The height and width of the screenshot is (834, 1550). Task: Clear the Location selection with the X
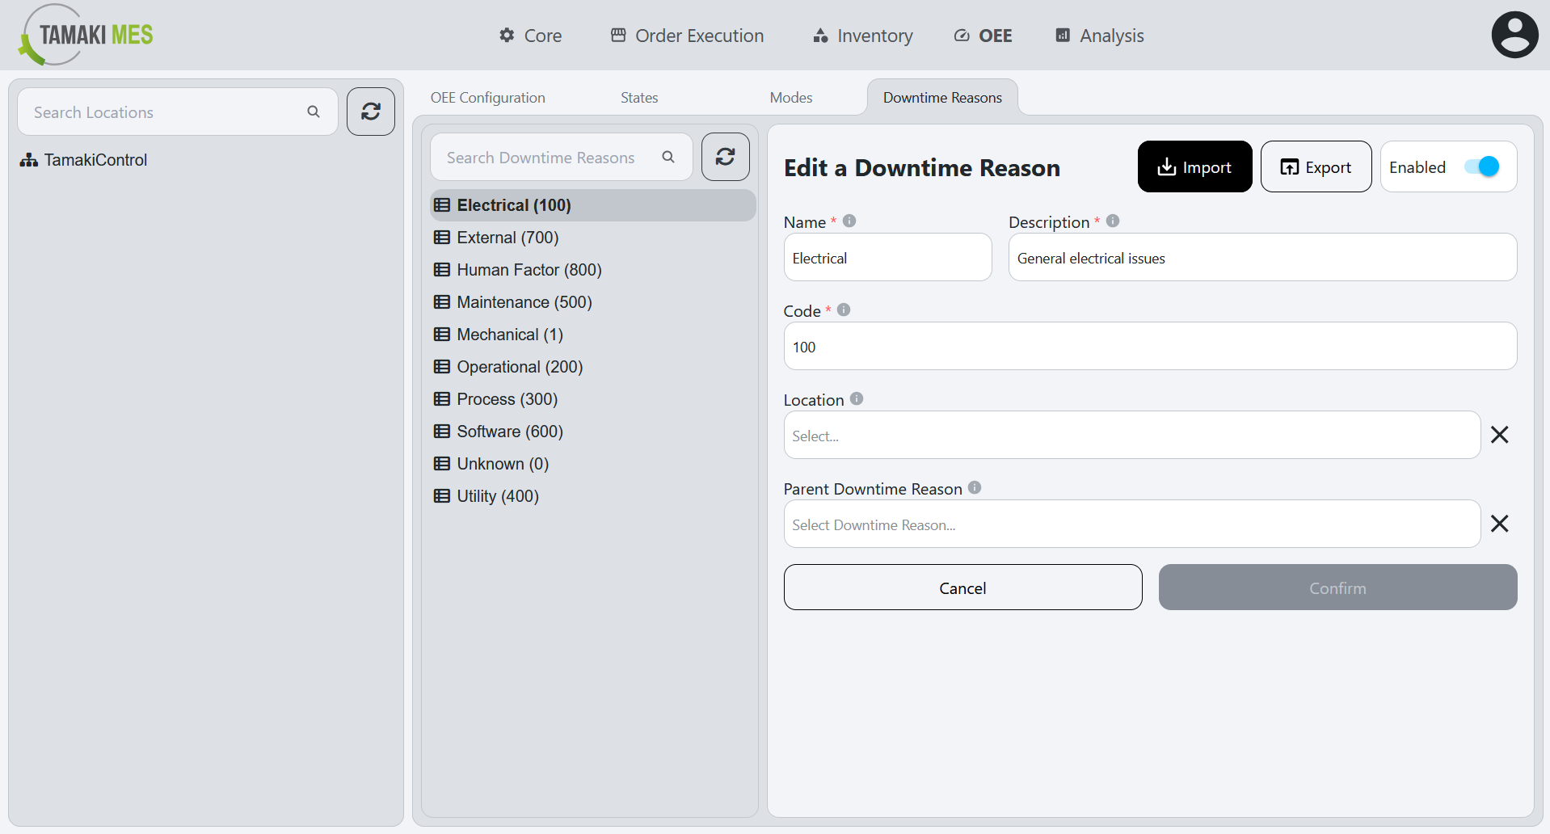tap(1500, 434)
